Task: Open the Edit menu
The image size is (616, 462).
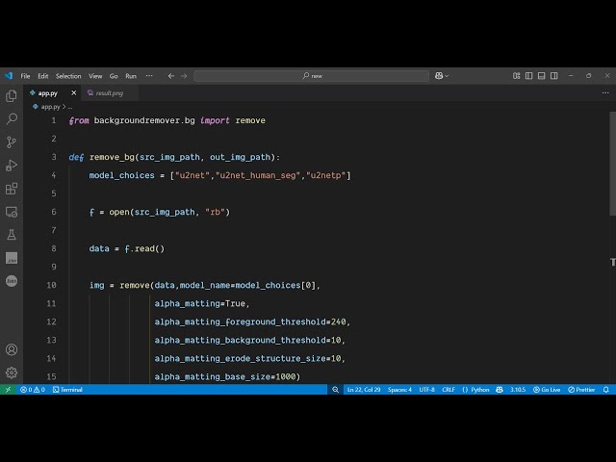Action: tap(42, 76)
